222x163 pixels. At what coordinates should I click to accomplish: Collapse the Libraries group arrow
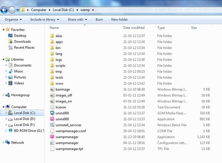pos(3,59)
